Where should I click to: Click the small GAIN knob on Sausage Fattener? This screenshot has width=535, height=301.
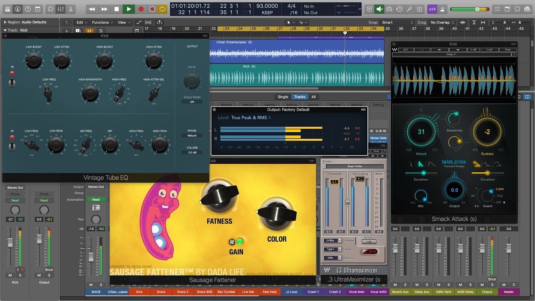tap(232, 242)
